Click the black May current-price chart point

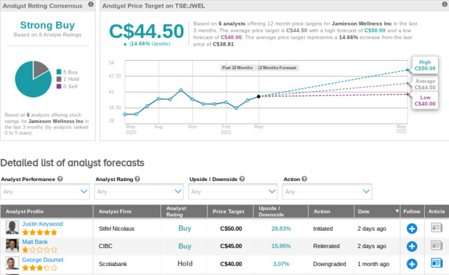click(x=258, y=97)
